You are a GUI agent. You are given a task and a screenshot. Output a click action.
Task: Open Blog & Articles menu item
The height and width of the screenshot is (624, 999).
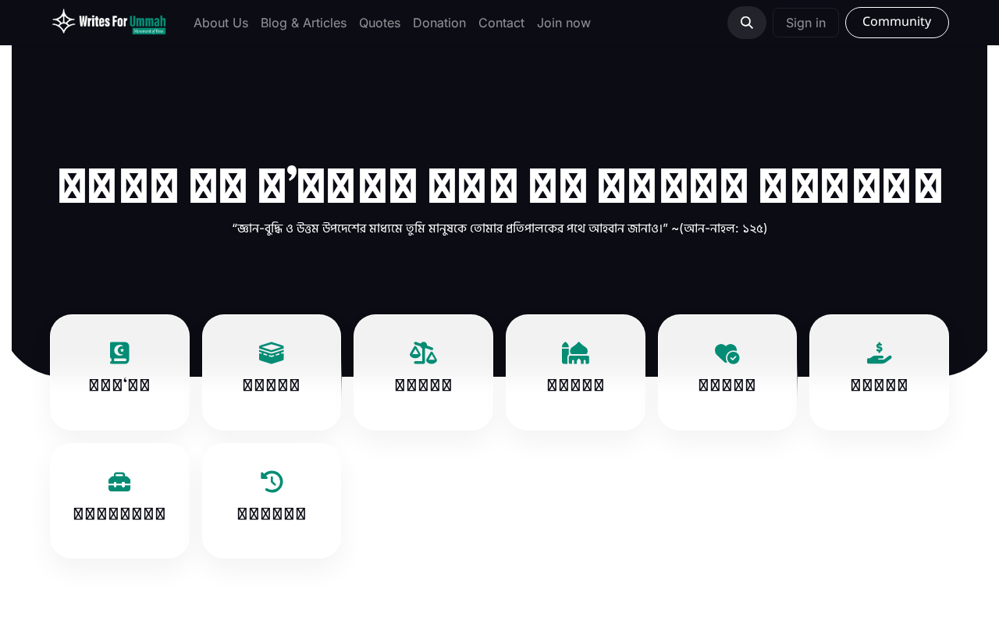point(304,23)
